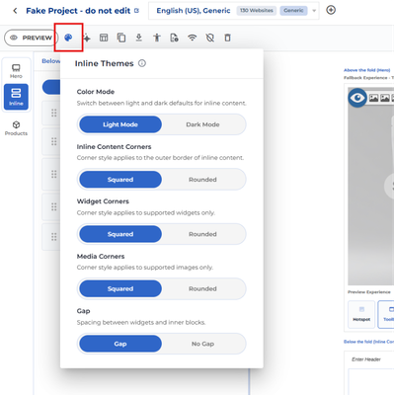Screen dimensions: 394x395
Task: Open the external link icon next to Fake Project
Action: click(136, 11)
